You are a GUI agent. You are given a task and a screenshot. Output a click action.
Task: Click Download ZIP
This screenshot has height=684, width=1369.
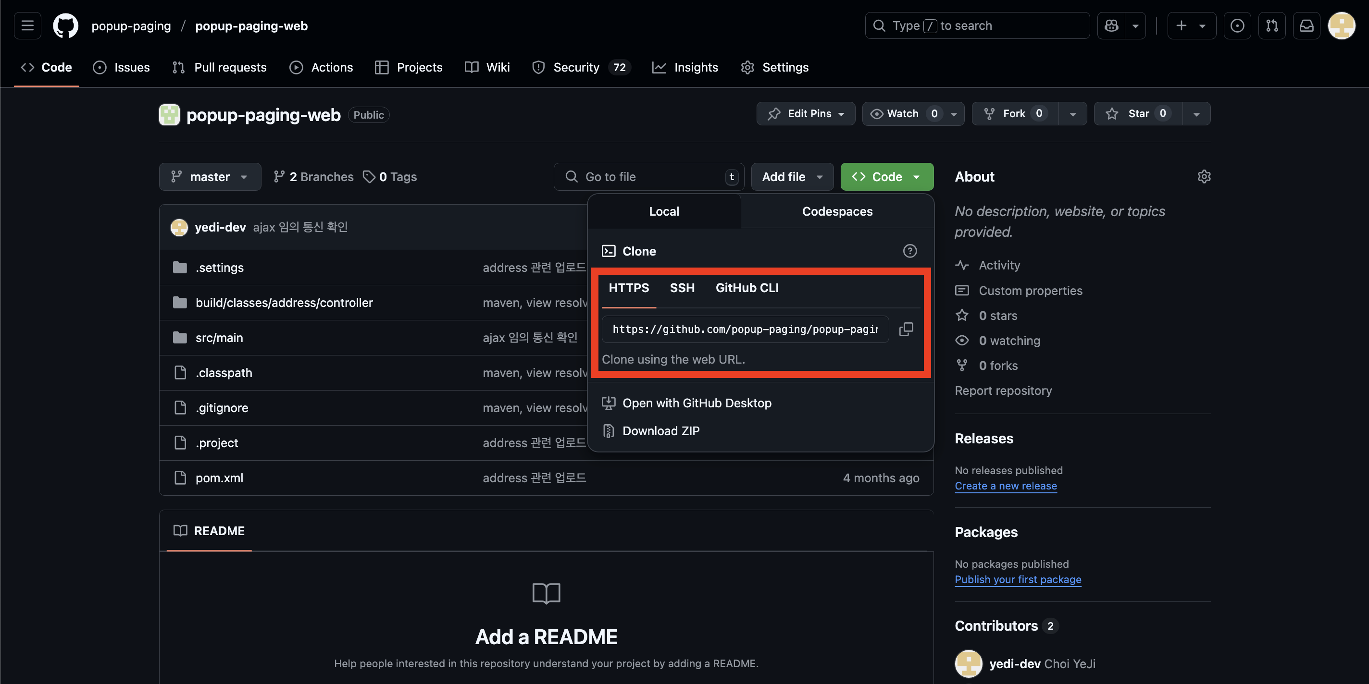click(660, 431)
